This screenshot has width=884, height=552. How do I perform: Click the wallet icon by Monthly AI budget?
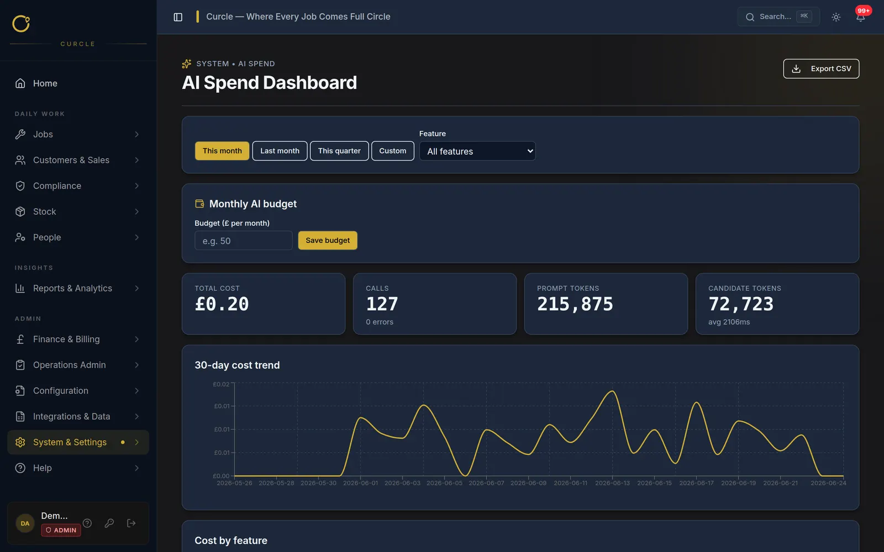pyautogui.click(x=199, y=204)
